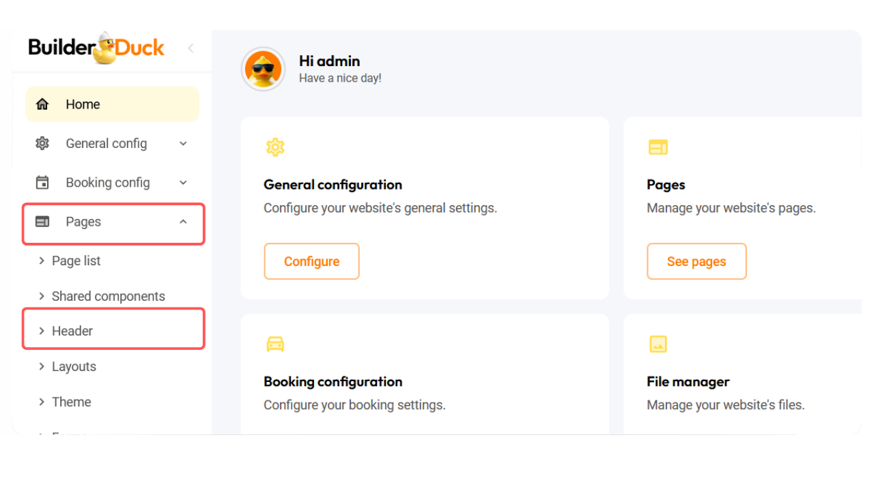Click the General config gear icon
The image size is (874, 491).
click(42, 143)
